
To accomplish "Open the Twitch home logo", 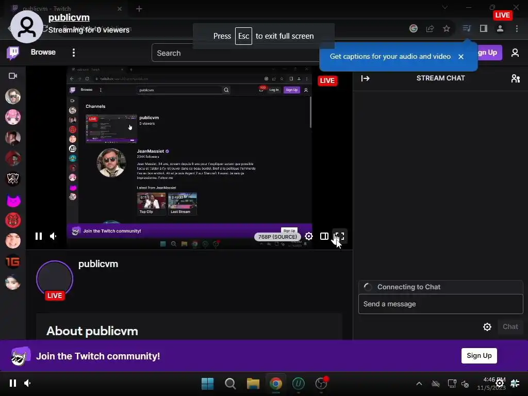I will click(13, 53).
